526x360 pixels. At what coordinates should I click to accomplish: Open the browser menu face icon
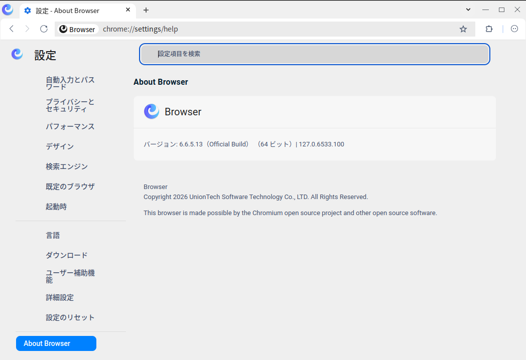pos(514,29)
